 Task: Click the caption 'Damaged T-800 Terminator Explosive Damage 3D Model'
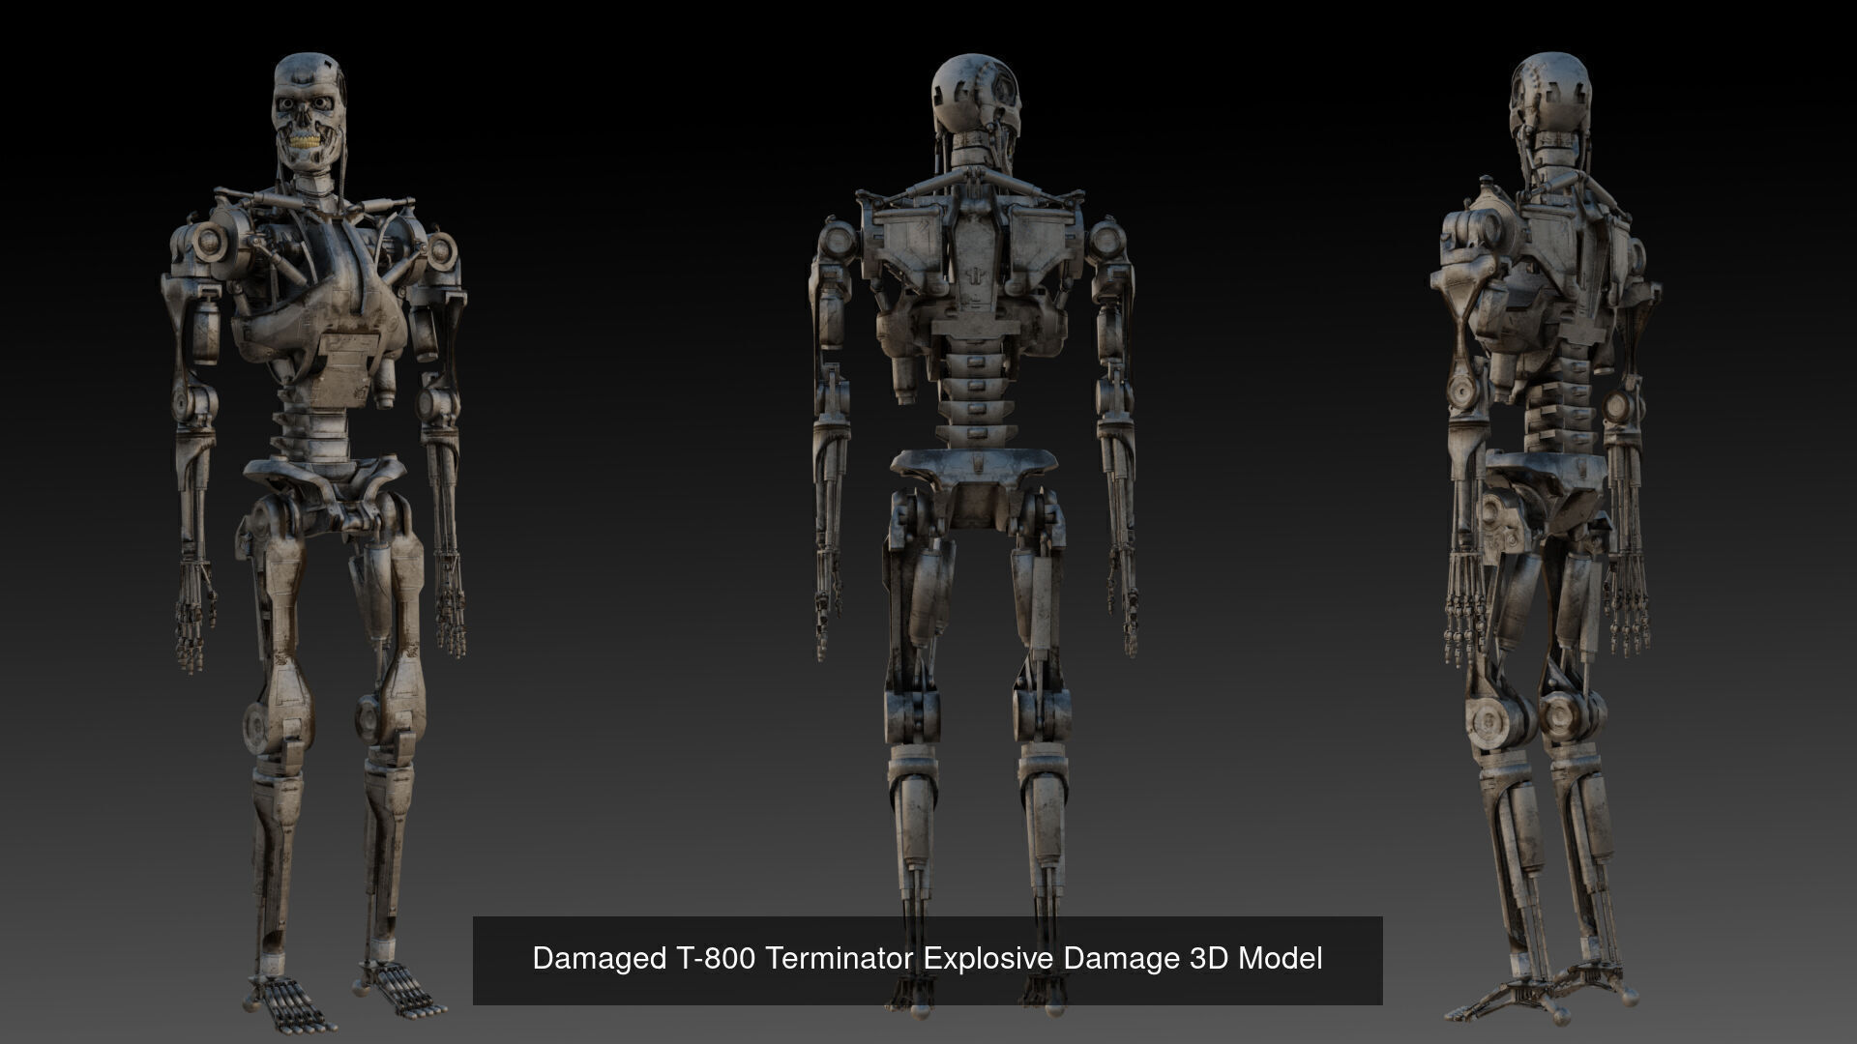pyautogui.click(x=927, y=959)
